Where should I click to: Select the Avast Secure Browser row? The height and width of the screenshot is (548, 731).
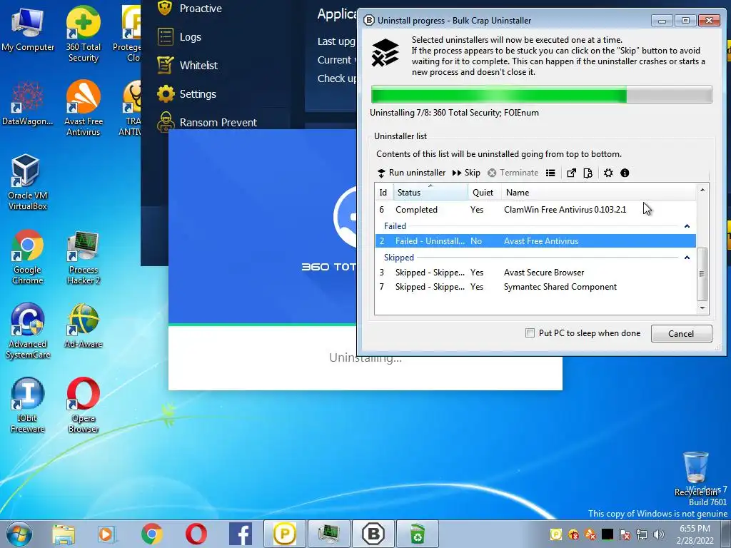(535, 273)
